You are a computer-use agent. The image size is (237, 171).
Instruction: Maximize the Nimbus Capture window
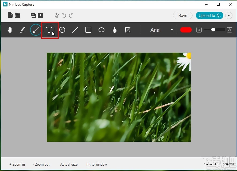(218, 4)
